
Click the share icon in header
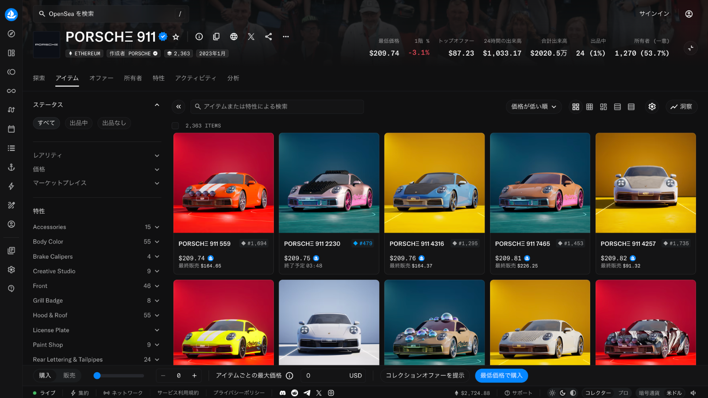pyautogui.click(x=269, y=37)
